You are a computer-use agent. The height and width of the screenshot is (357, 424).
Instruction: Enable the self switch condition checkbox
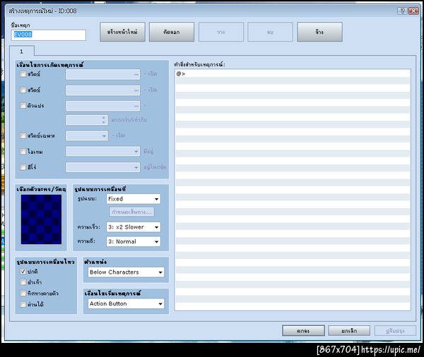coord(23,135)
